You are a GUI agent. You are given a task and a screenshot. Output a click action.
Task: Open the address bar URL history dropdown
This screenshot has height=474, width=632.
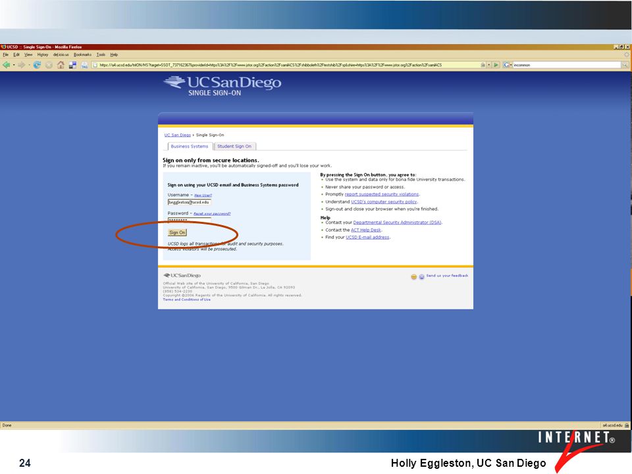pos(489,65)
